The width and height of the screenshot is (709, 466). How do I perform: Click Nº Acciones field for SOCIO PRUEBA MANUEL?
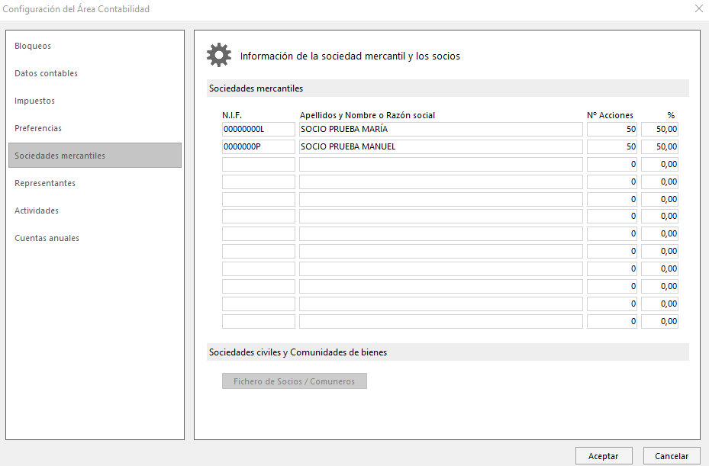(612, 146)
